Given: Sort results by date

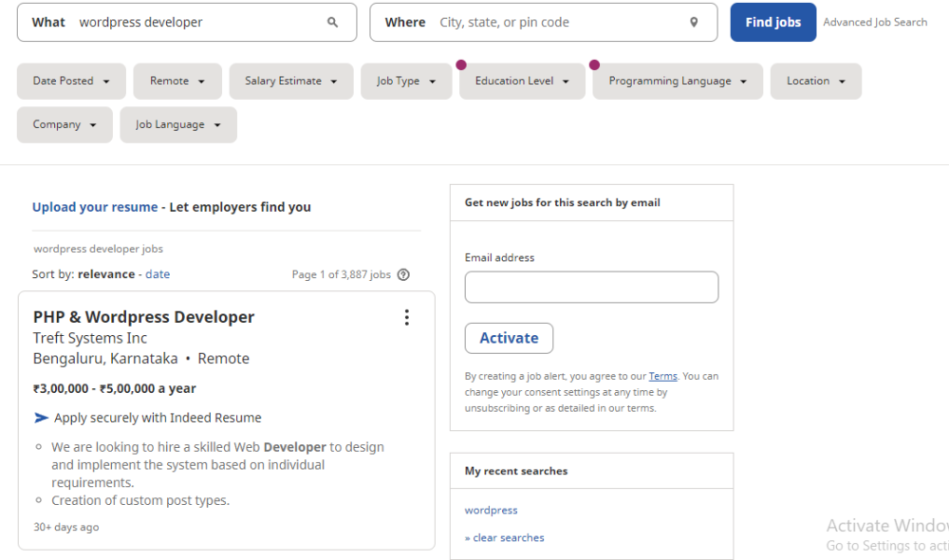Looking at the screenshot, I should [158, 273].
